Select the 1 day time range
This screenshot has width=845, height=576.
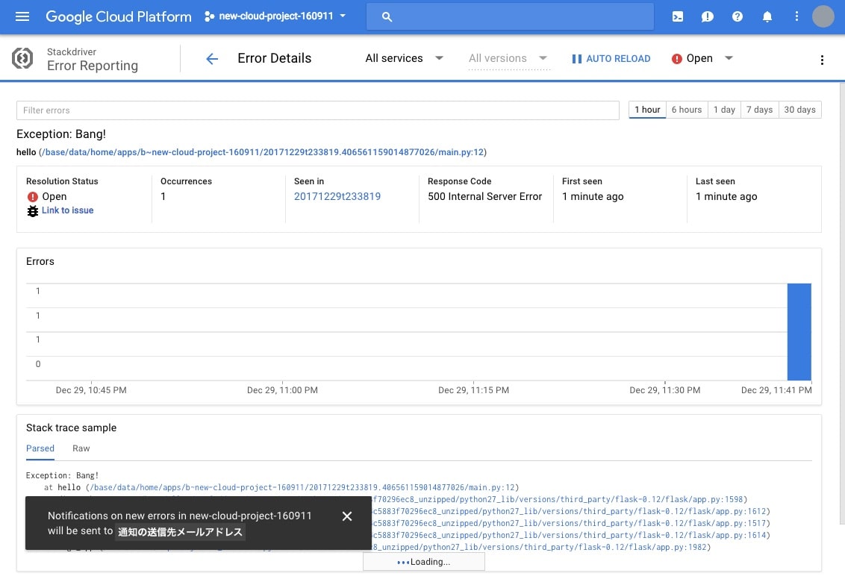724,110
